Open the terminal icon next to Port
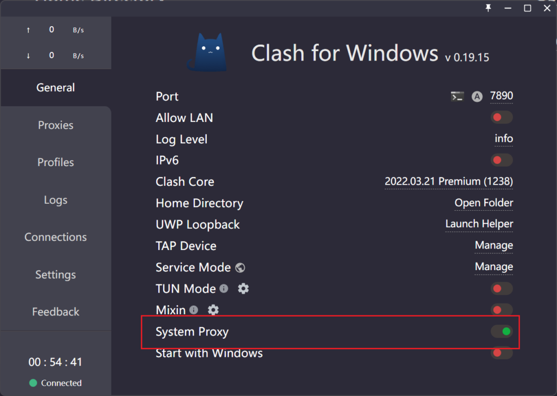 [457, 96]
